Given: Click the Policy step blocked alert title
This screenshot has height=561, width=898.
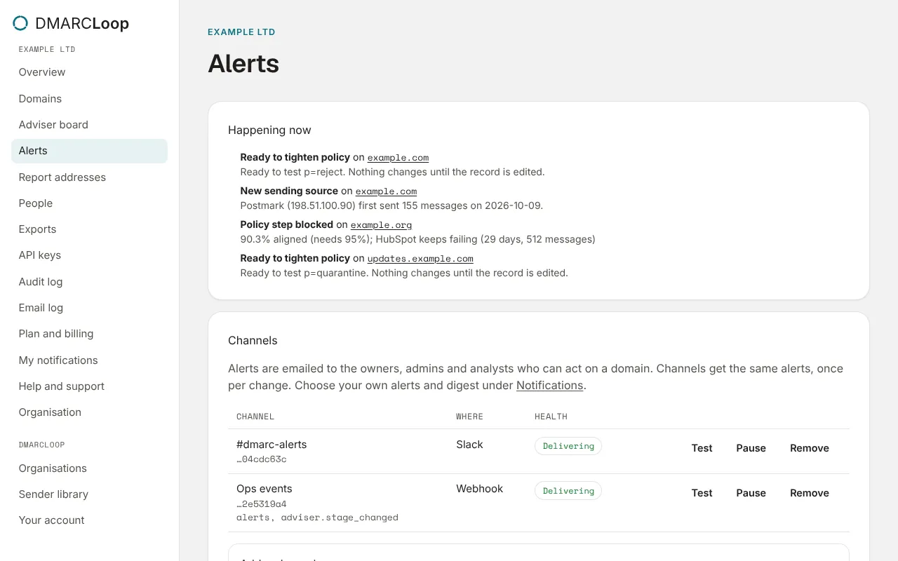Looking at the screenshot, I should (287, 225).
